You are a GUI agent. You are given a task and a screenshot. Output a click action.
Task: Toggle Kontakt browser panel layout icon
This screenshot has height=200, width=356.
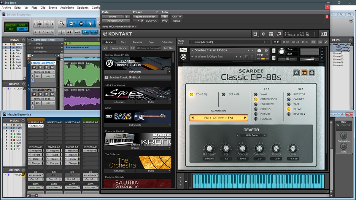(x=271, y=34)
